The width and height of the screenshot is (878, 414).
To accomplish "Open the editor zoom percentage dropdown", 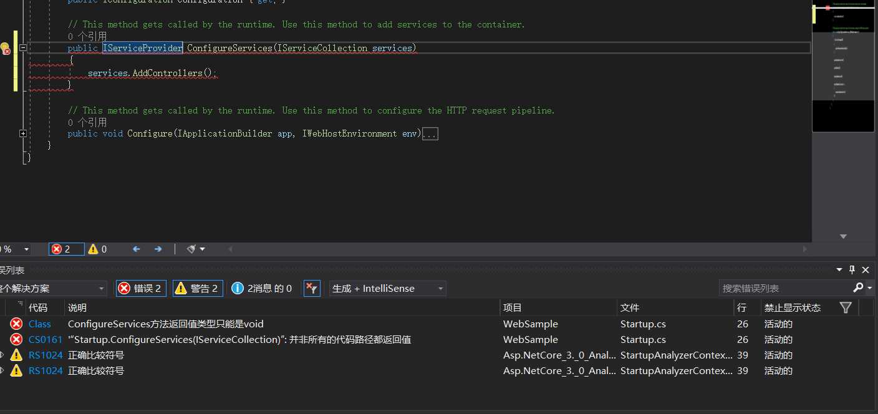I will (x=26, y=249).
